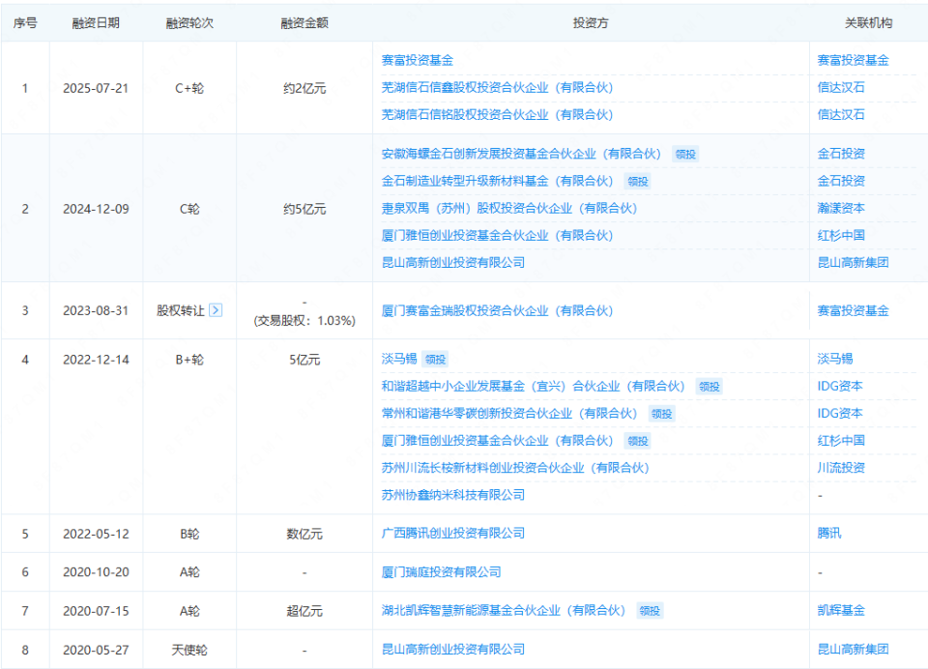Select the 交易股权：1.03% text

(304, 321)
